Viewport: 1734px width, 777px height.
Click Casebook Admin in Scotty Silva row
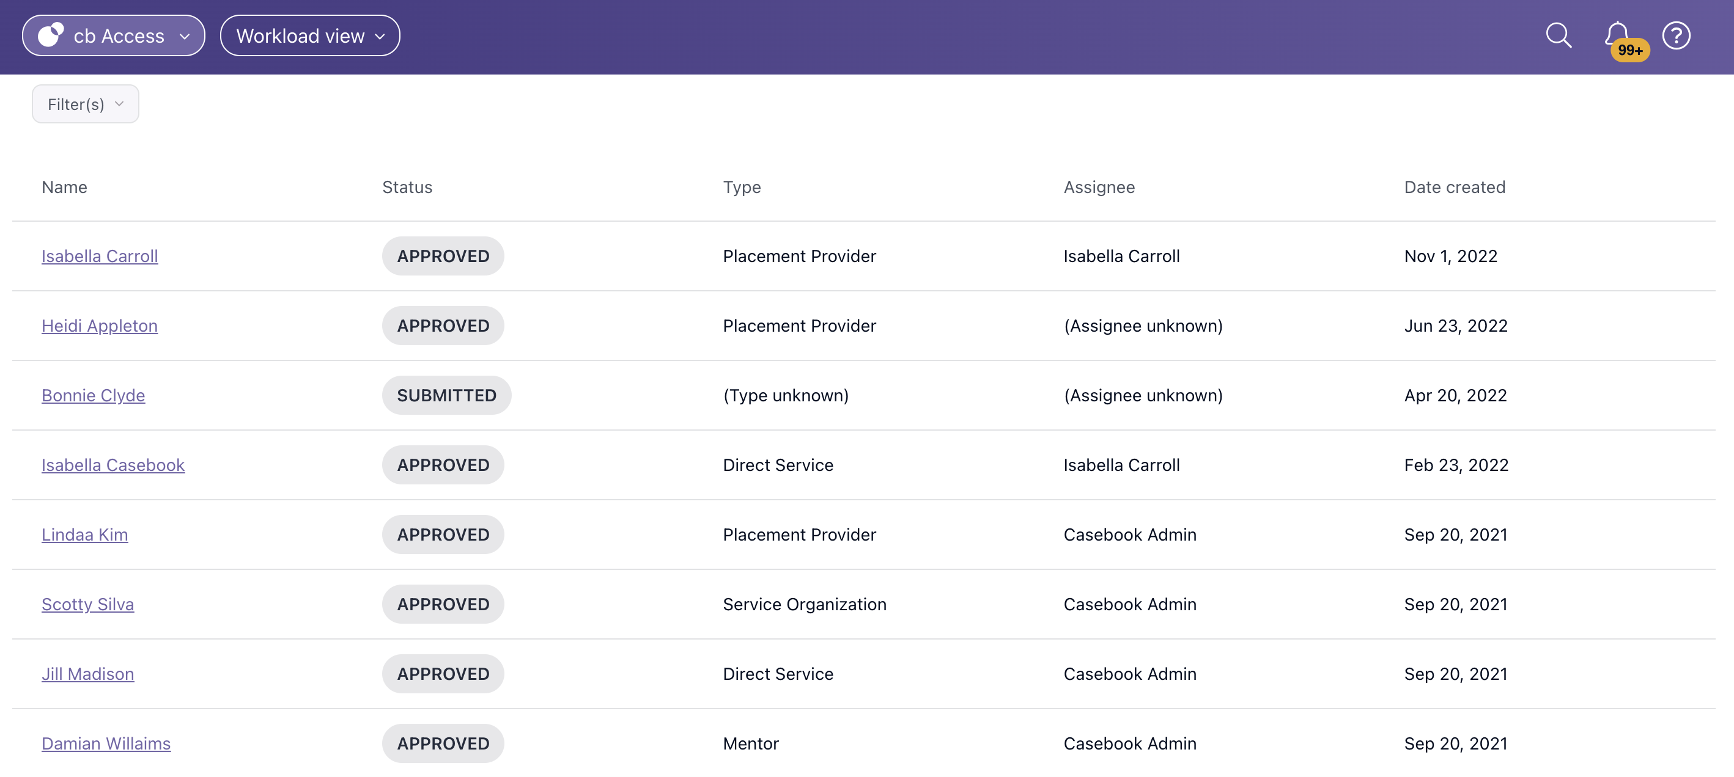1130,604
